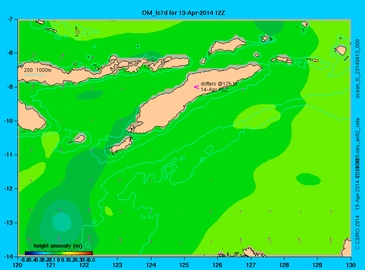The image size is (365, 270).
Task: Click latitude label '-14'
Action: (x=8, y=256)
